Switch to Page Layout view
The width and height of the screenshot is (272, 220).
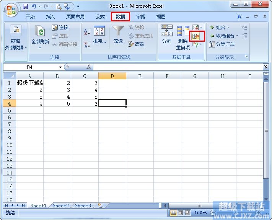pyautogui.click(x=181, y=213)
